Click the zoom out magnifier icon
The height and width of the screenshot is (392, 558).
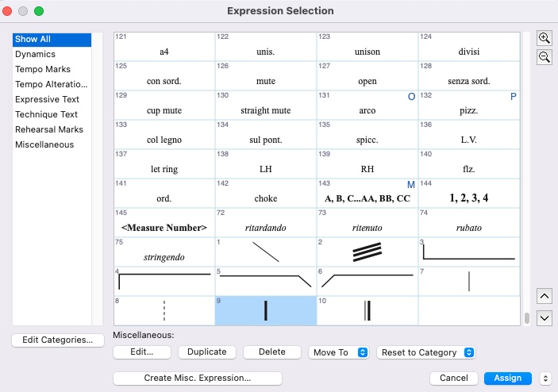(545, 57)
